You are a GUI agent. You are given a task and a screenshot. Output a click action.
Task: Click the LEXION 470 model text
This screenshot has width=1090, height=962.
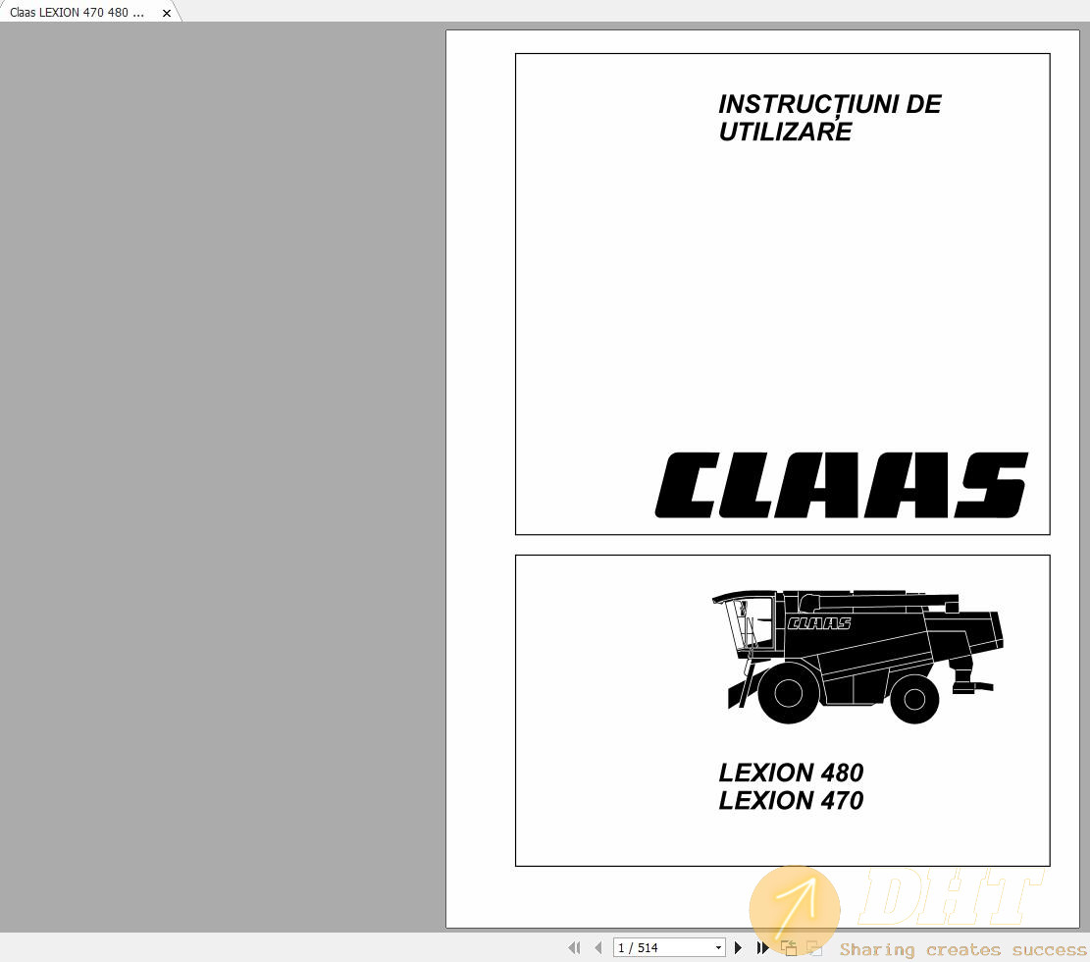(791, 801)
